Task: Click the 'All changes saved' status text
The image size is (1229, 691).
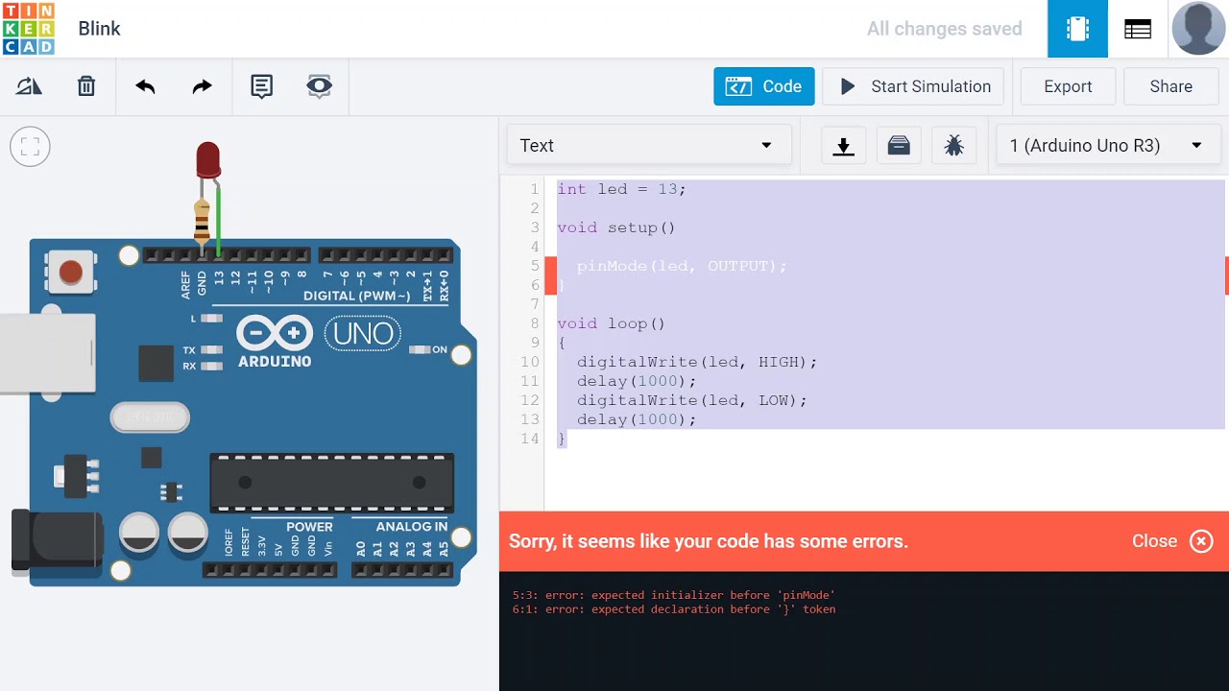Action: [945, 29]
